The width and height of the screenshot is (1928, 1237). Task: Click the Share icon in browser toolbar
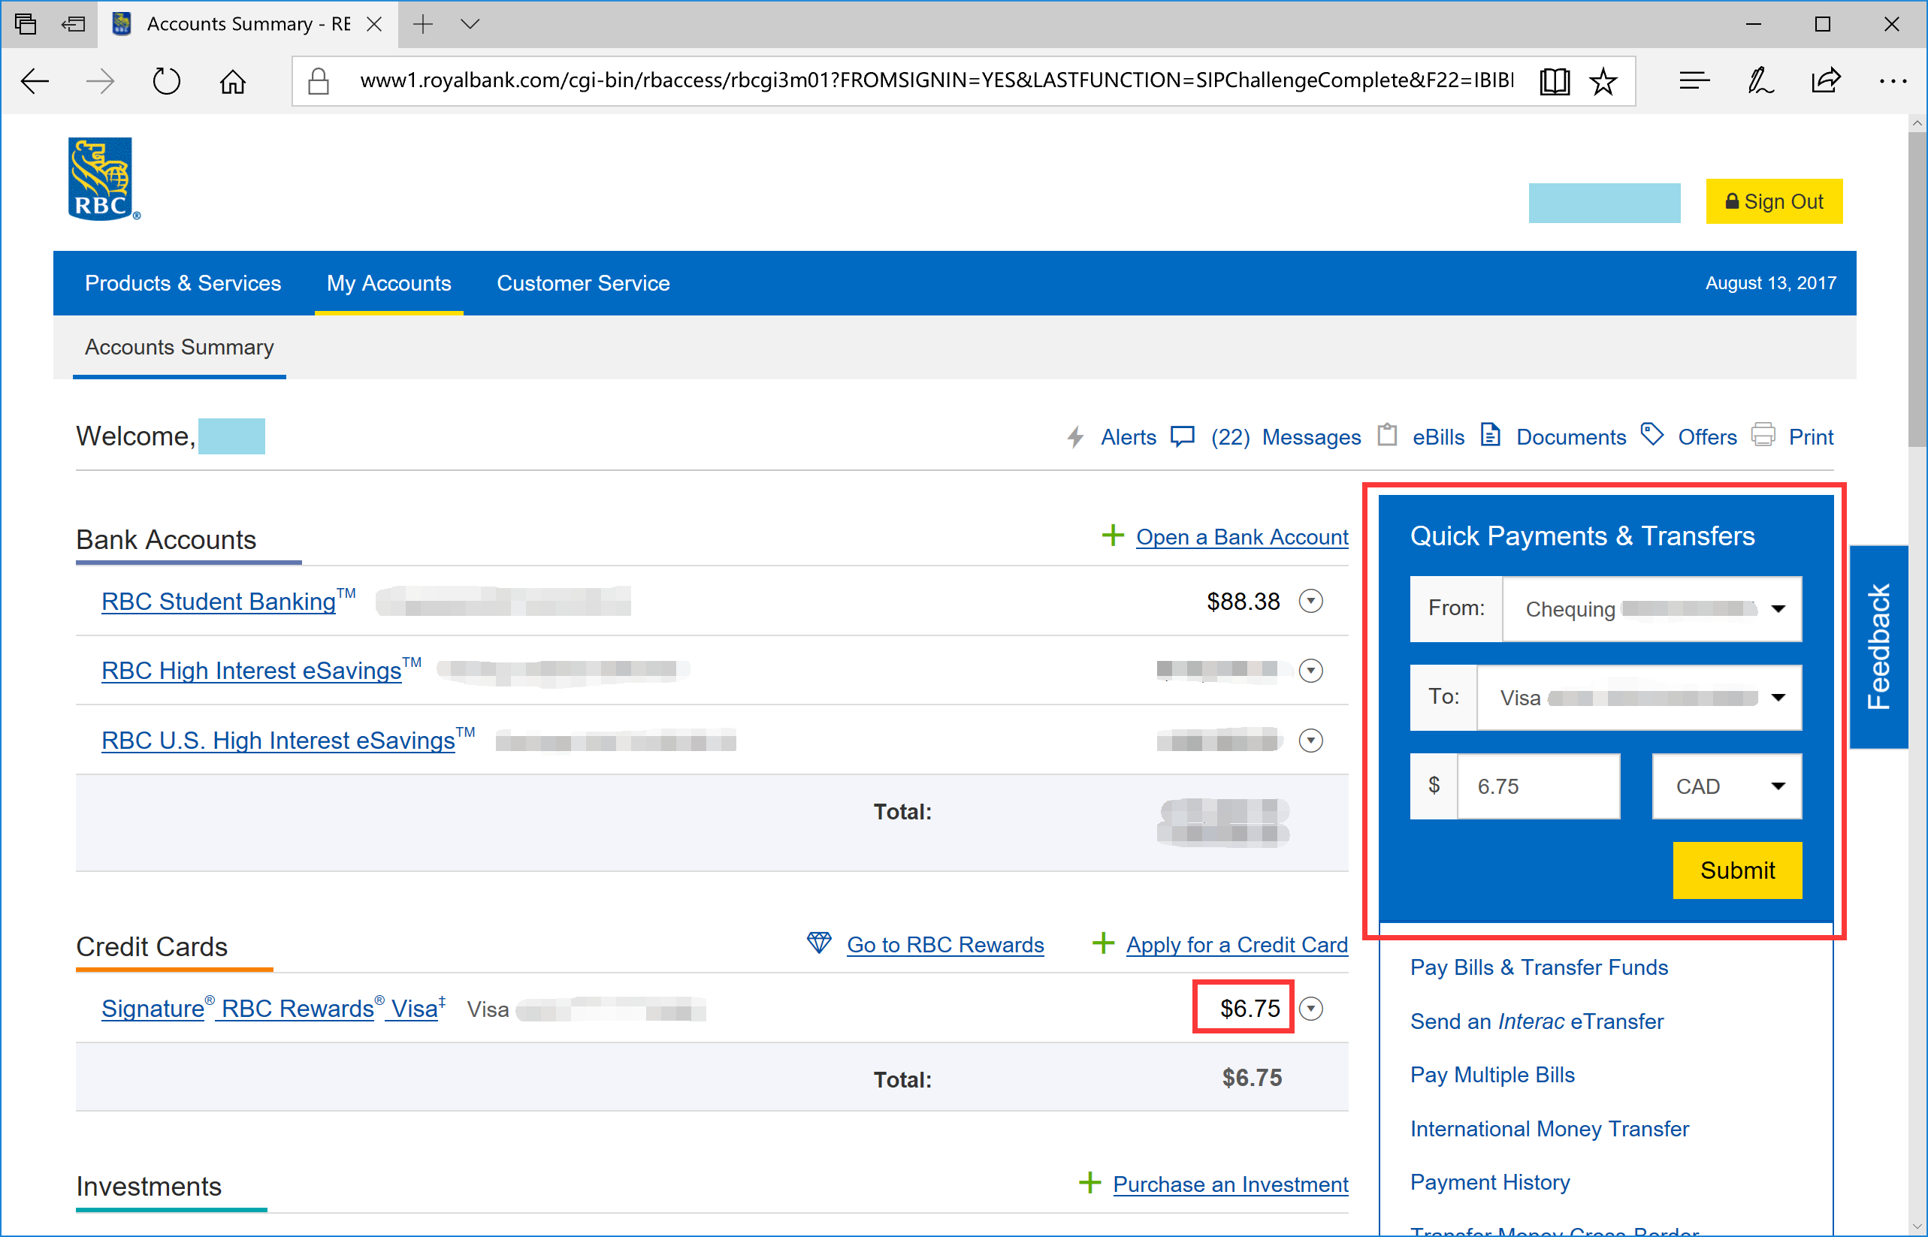(x=1826, y=80)
